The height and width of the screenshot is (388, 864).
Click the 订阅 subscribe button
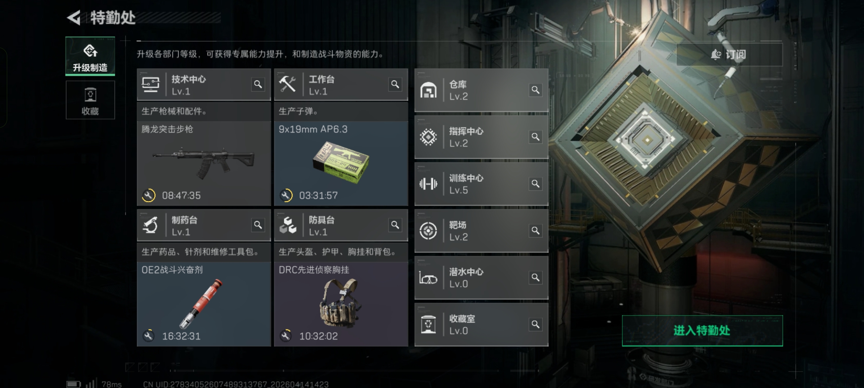coord(729,55)
